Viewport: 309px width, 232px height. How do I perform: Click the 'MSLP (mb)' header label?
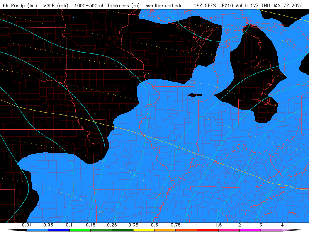coord(56,5)
